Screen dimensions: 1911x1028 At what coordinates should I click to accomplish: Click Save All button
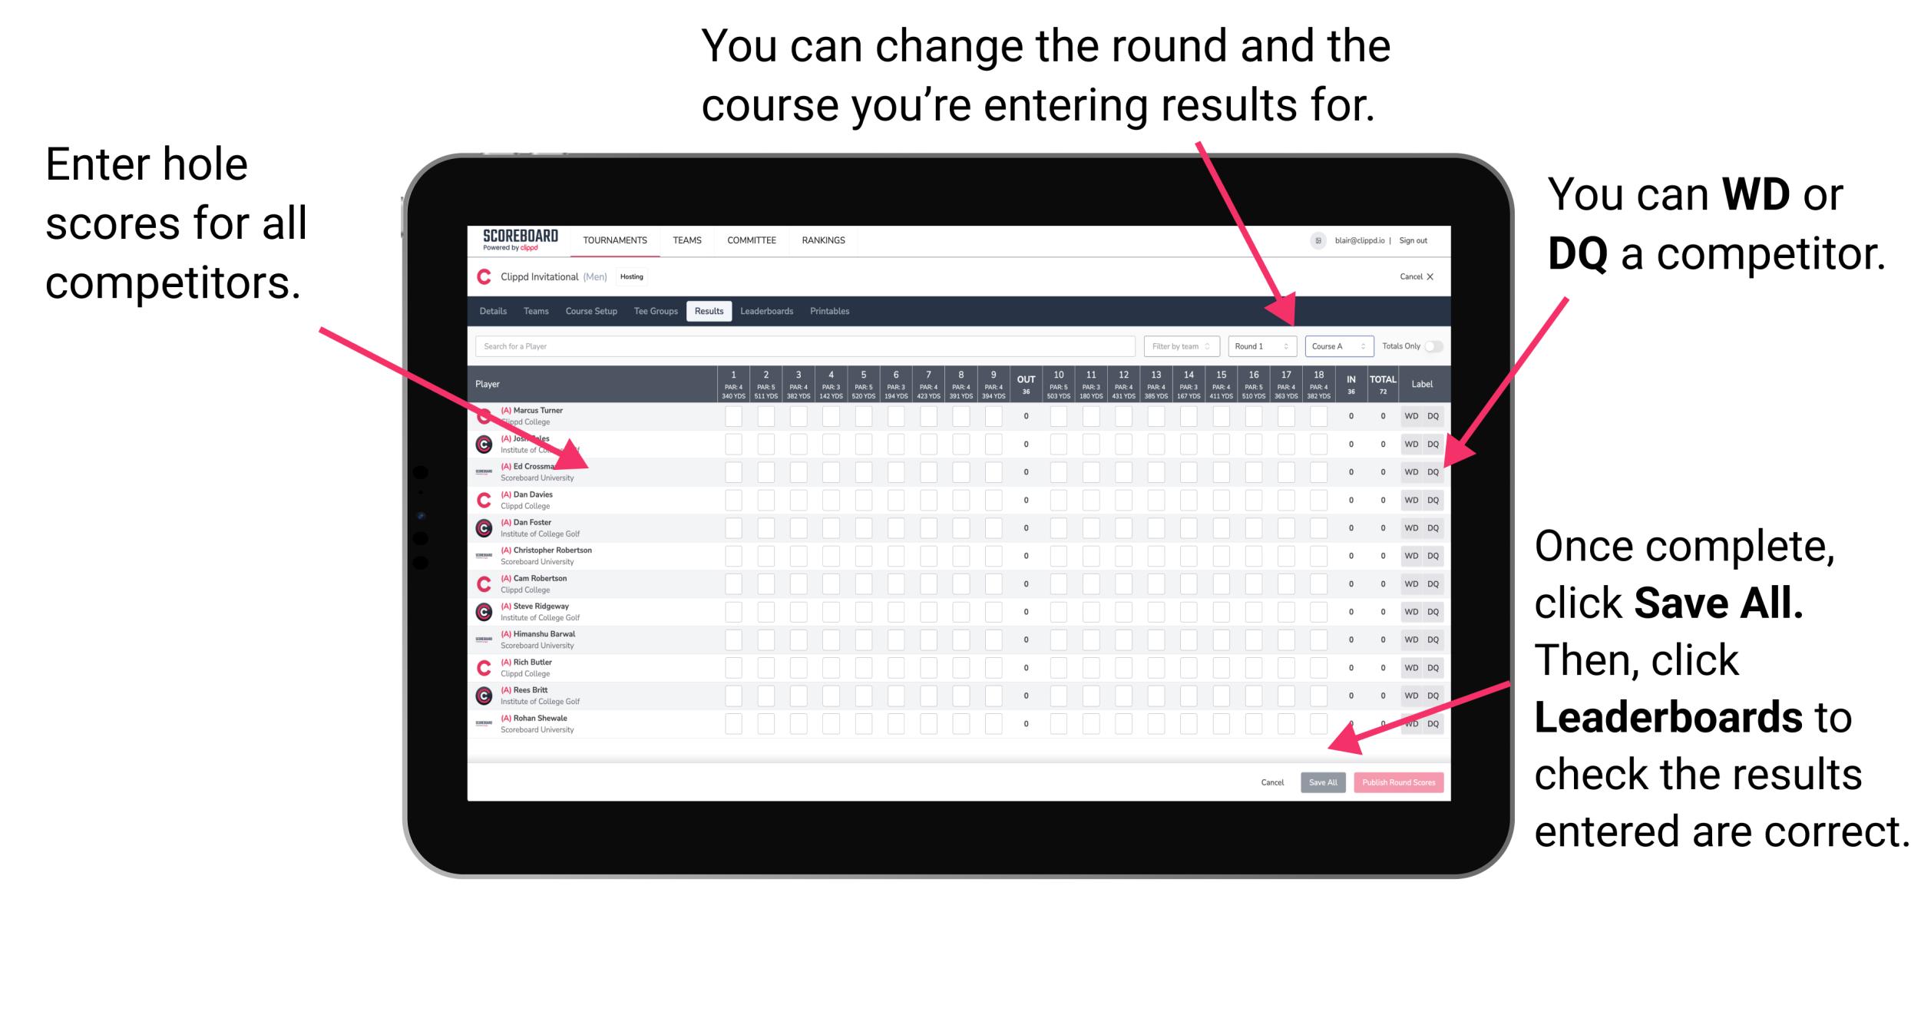[1321, 780]
